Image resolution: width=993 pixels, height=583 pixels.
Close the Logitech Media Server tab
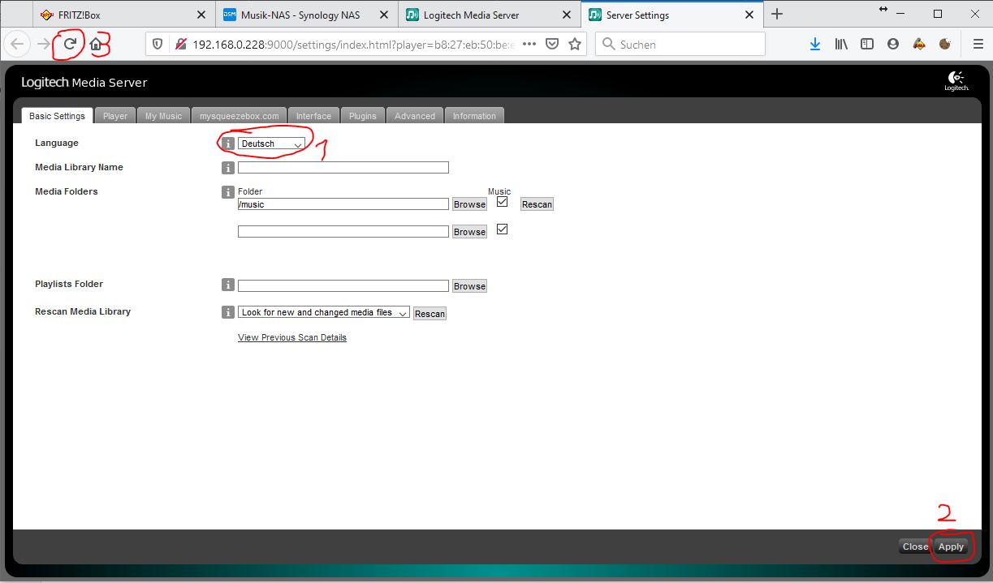pos(566,15)
